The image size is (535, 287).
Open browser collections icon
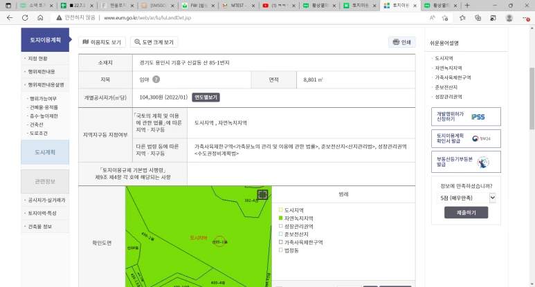click(x=478, y=18)
